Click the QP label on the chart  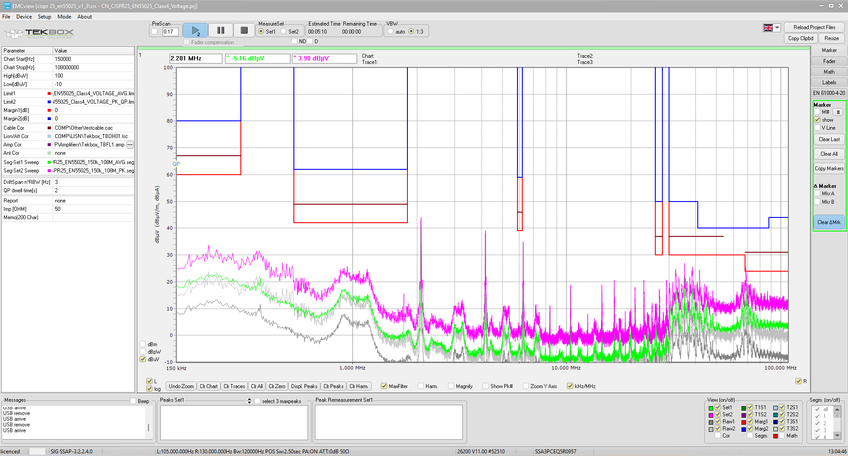click(x=176, y=164)
